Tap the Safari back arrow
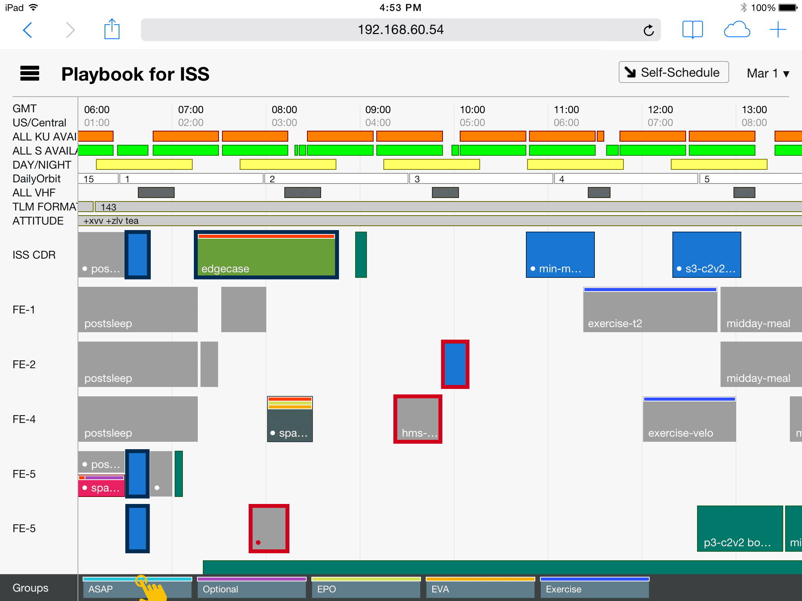The image size is (802, 601). tap(27, 30)
